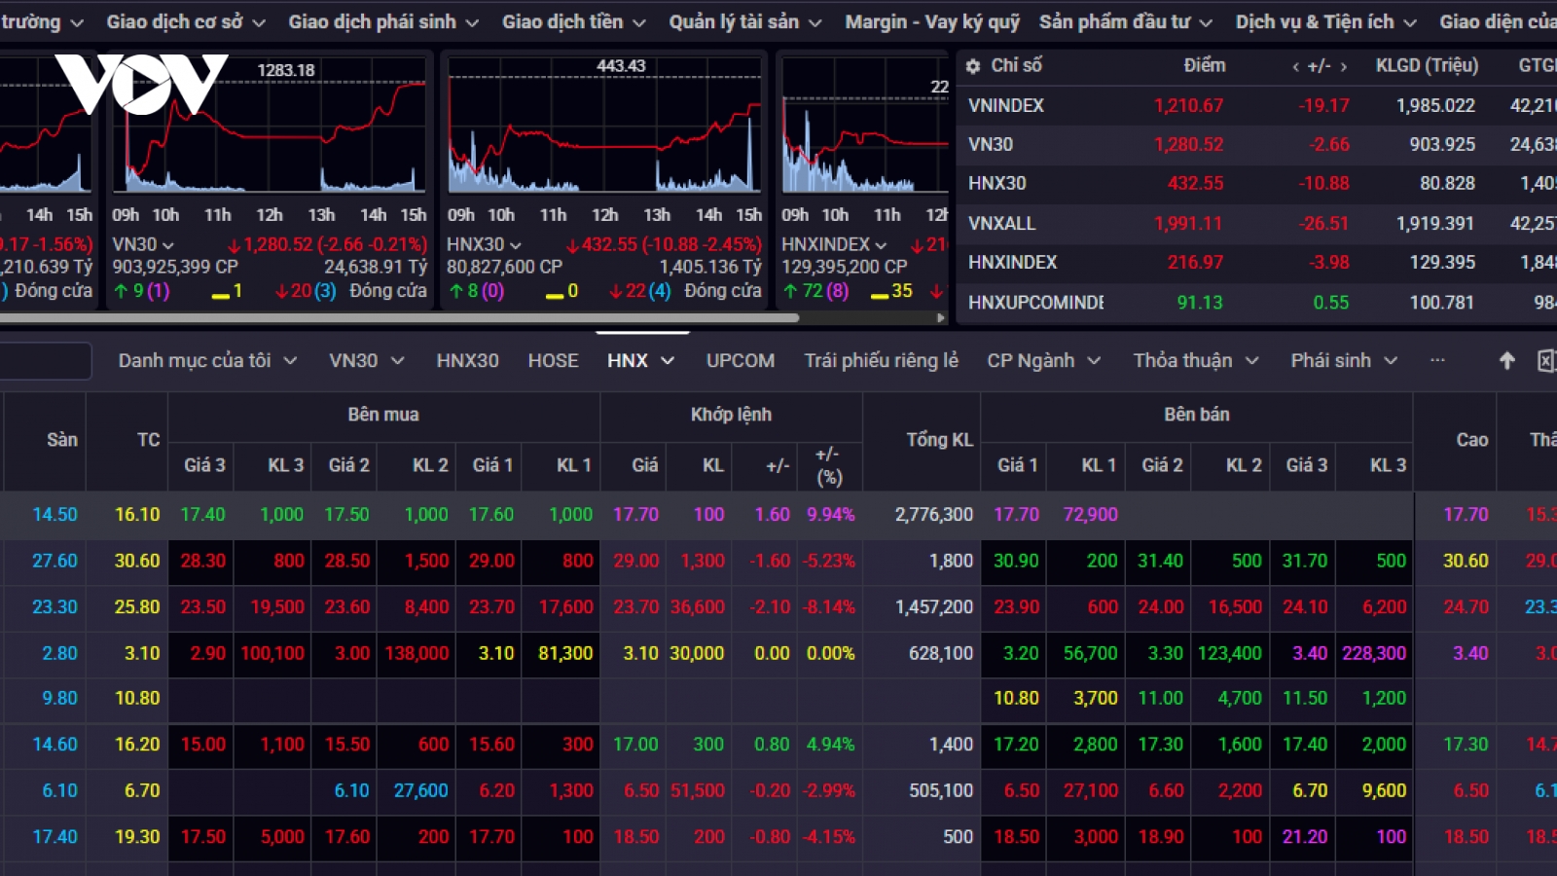Open Danh mục của tôi dropdown
The width and height of the screenshot is (1557, 876).
coord(207,360)
